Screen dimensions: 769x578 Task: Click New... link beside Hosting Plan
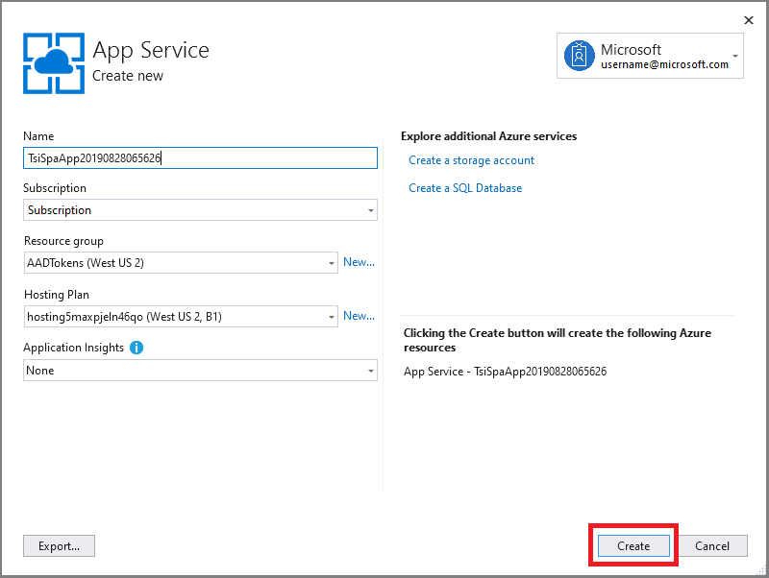click(x=359, y=316)
